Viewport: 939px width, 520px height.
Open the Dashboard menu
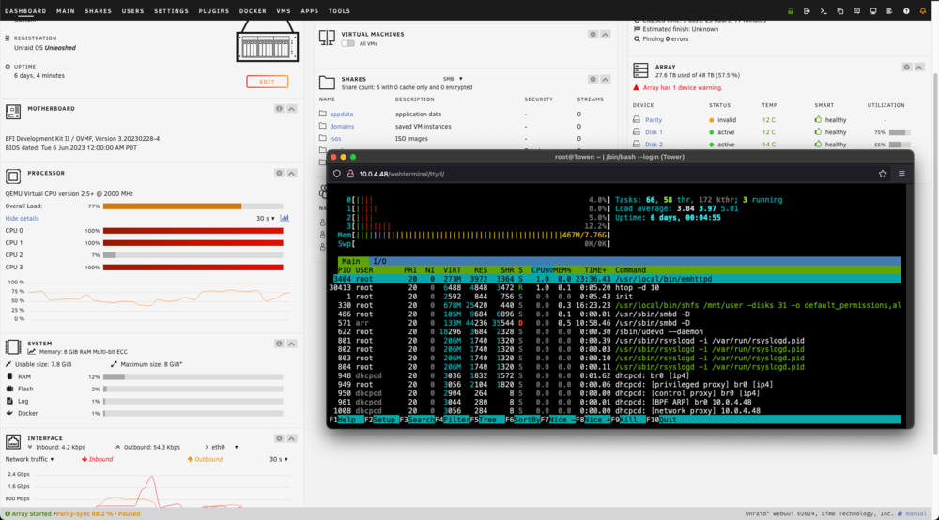click(x=25, y=11)
